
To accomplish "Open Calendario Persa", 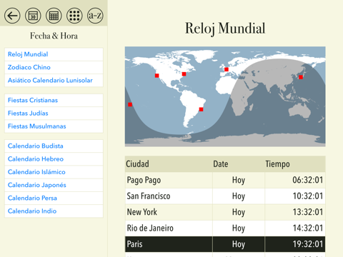I will (54, 198).
